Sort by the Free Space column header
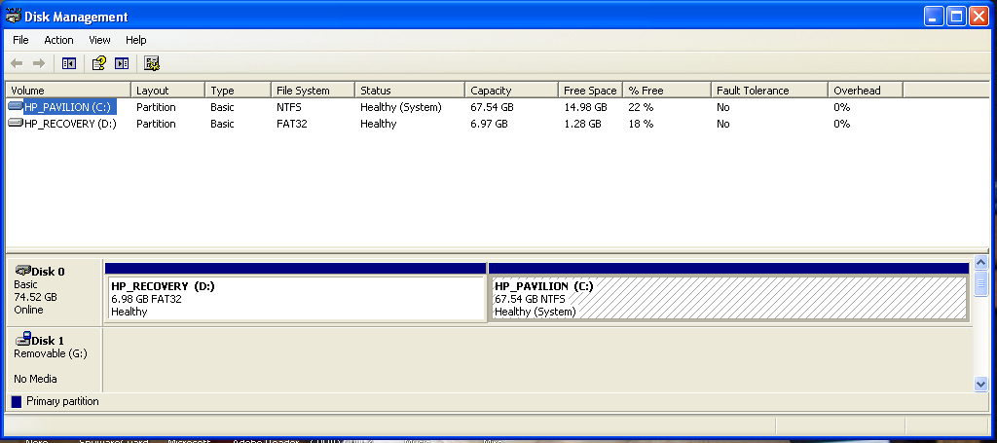997x443 pixels. (590, 91)
